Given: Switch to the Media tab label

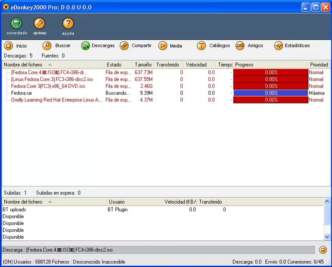Looking at the screenshot, I should click(x=176, y=46).
